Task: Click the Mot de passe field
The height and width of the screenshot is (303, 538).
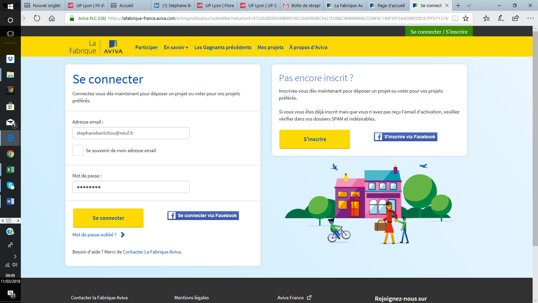Action: (x=131, y=187)
